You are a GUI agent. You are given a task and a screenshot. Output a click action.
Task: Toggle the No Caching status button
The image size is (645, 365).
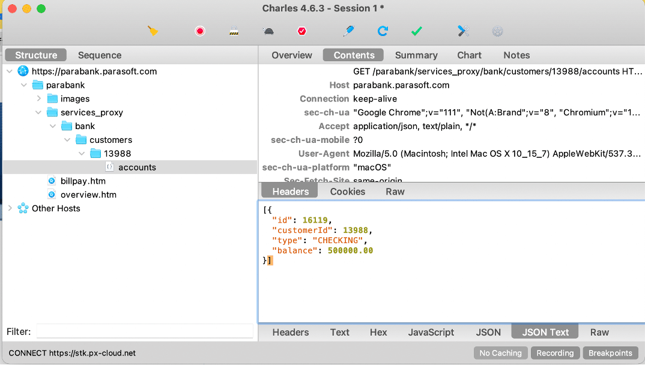point(500,353)
